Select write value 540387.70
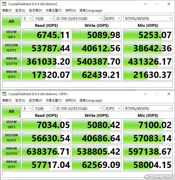175x180 pixels. coord(97,61)
